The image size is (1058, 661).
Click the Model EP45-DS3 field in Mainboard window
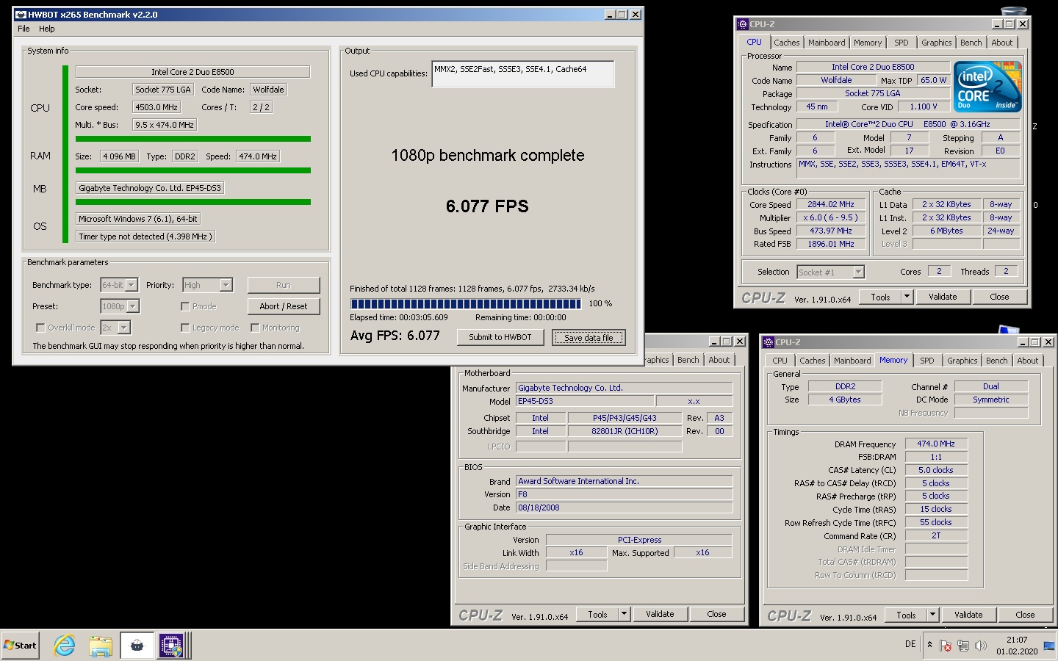pyautogui.click(x=584, y=401)
